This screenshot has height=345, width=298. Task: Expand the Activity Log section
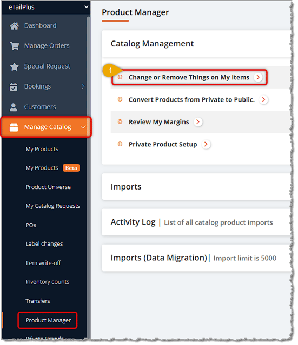pos(196,222)
